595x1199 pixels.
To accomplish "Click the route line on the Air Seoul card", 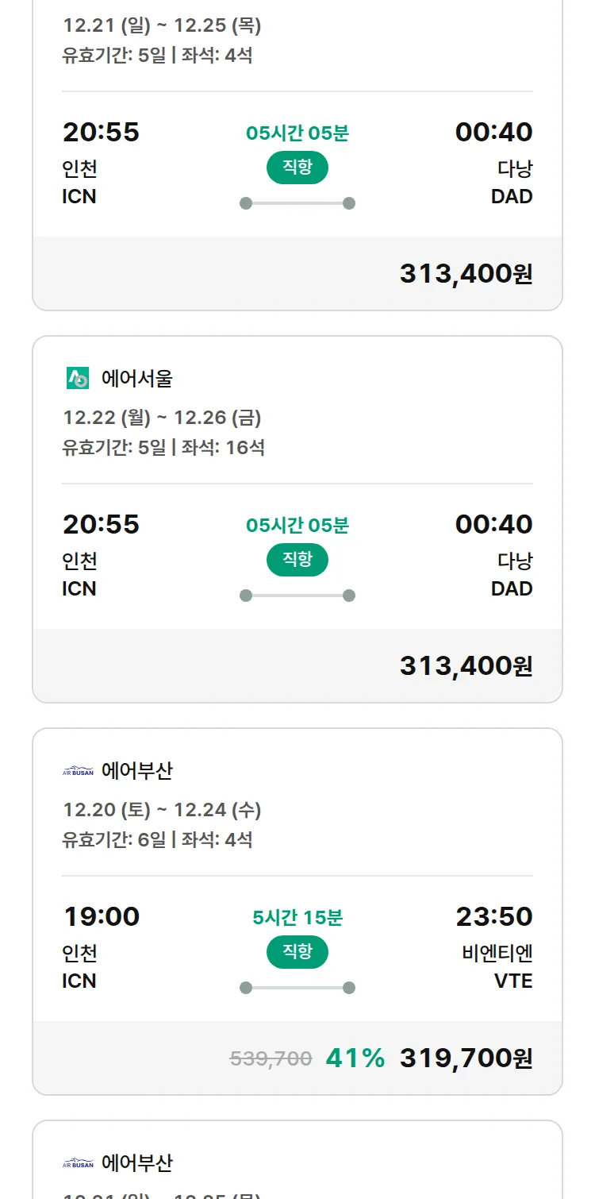I will tap(297, 596).
